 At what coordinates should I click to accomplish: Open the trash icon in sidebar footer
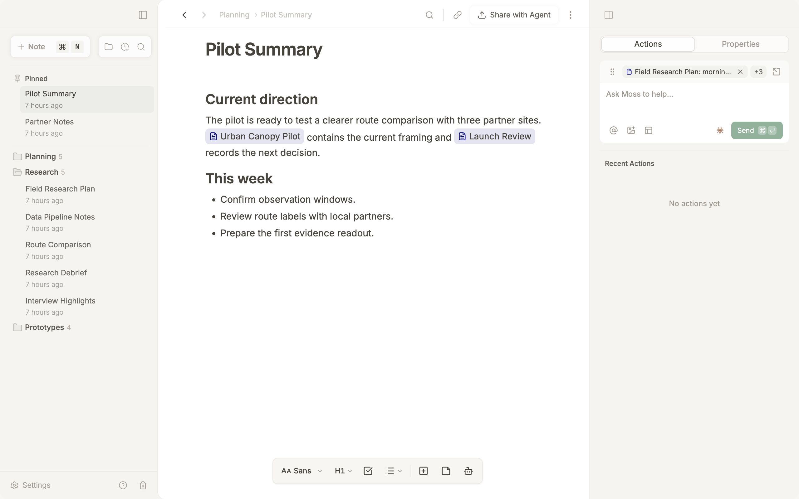tap(143, 485)
